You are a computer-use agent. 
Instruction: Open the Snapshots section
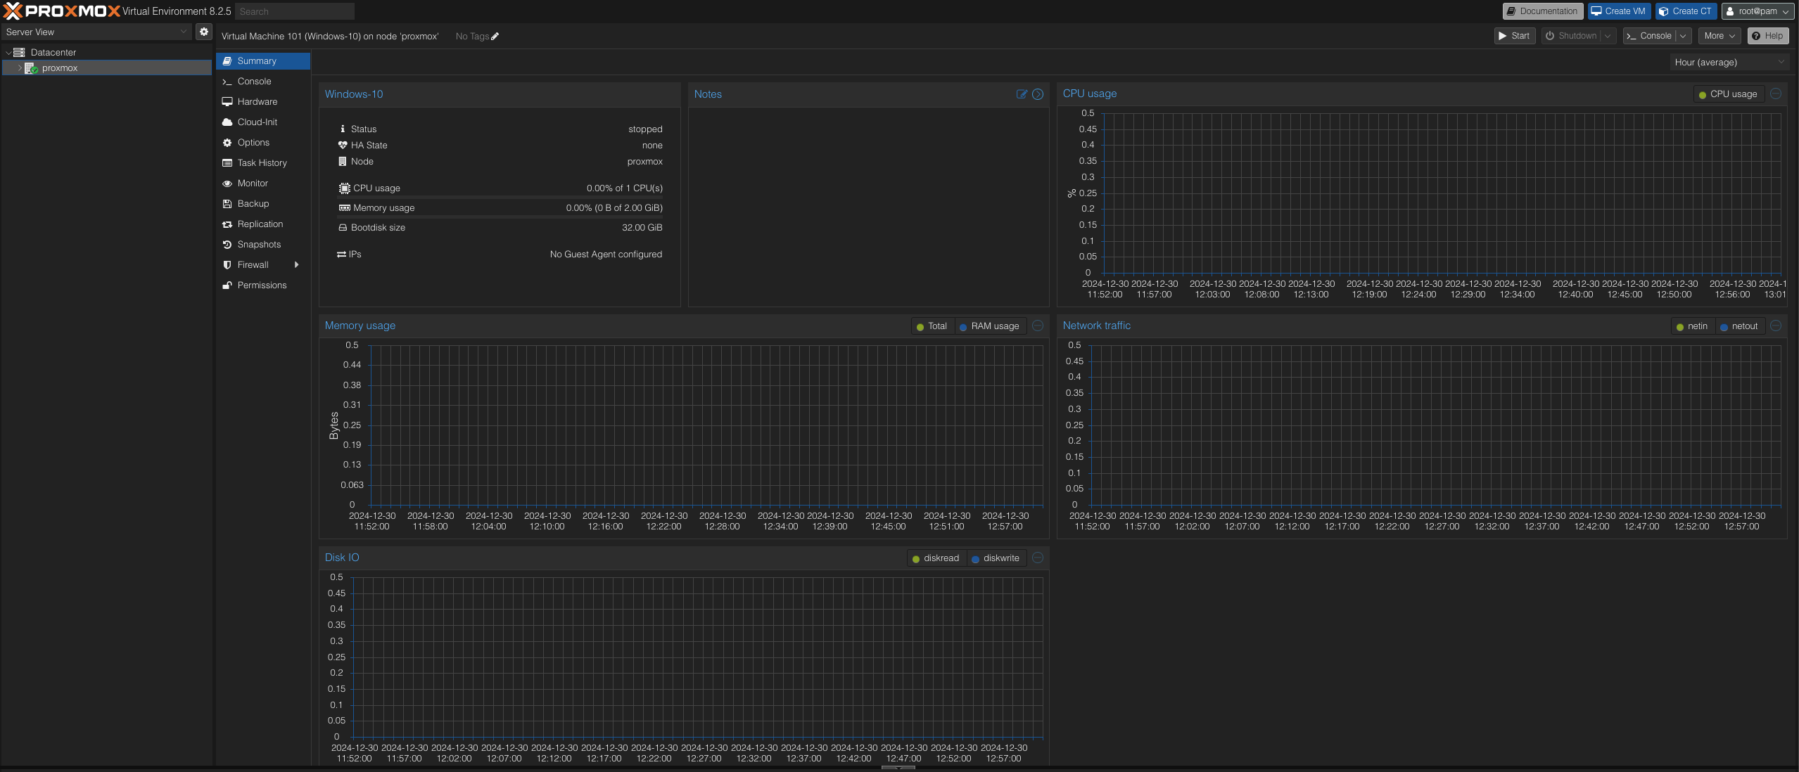[258, 245]
